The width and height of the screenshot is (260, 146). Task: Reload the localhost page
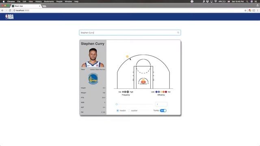click(x=10, y=11)
